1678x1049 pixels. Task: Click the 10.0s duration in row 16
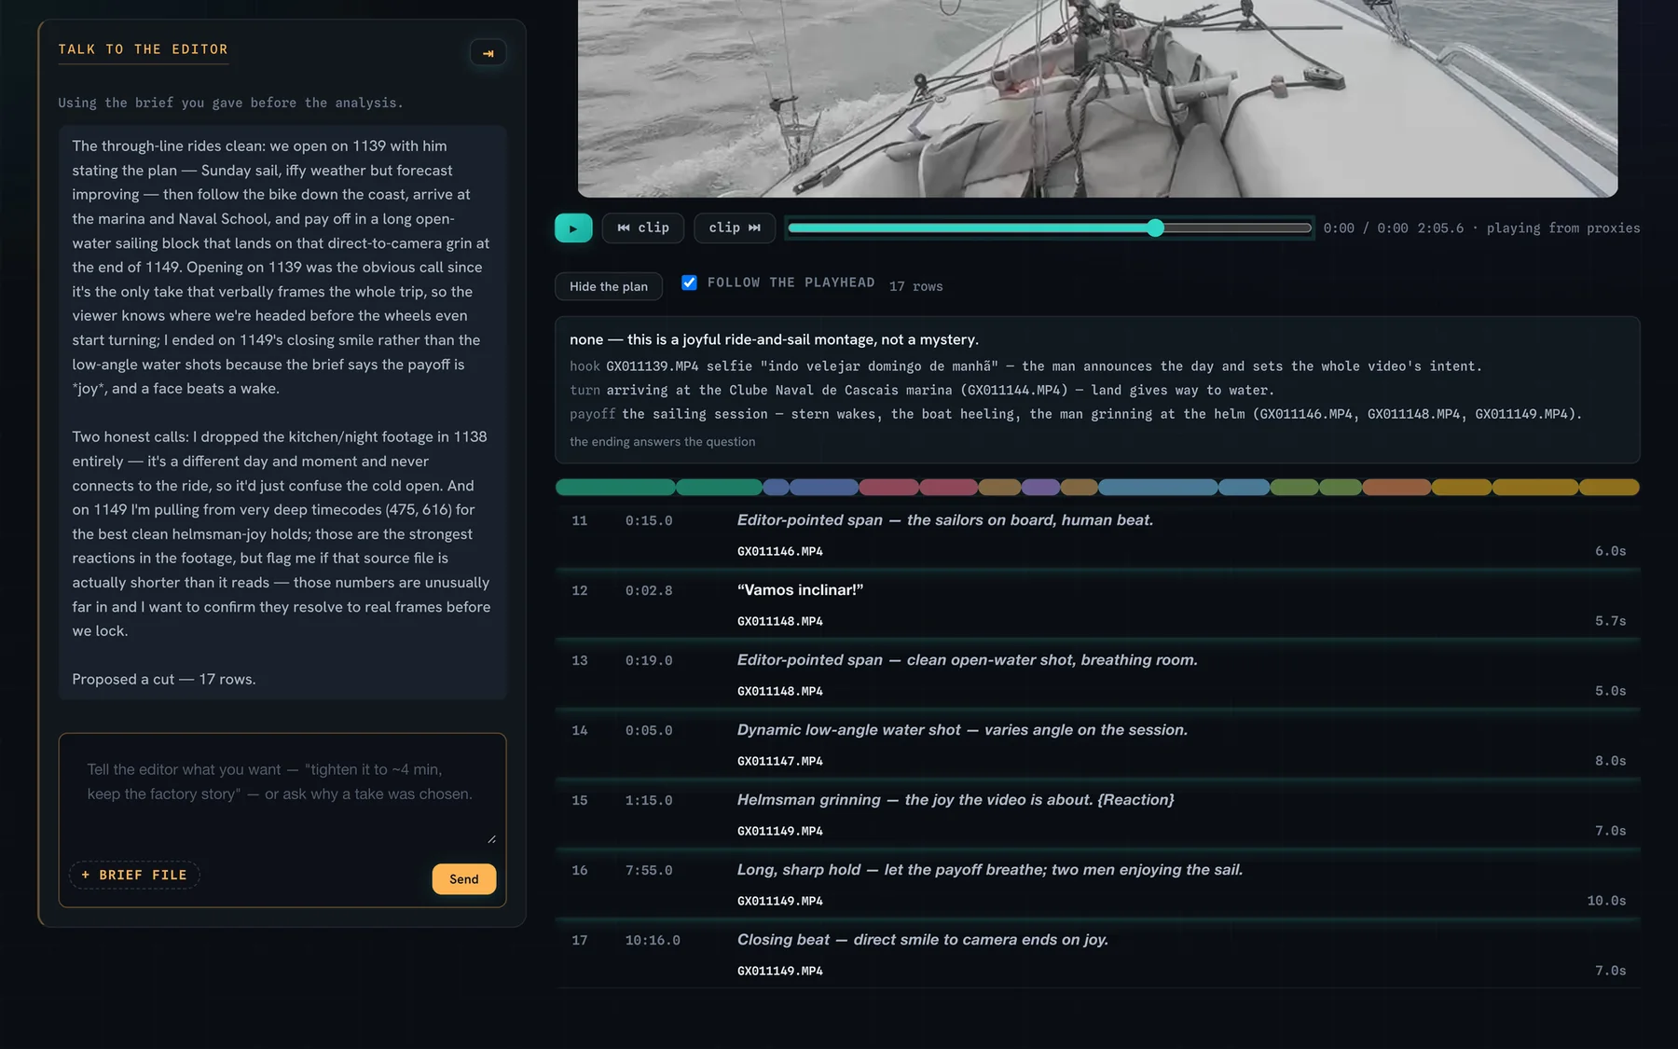pyautogui.click(x=1607, y=901)
